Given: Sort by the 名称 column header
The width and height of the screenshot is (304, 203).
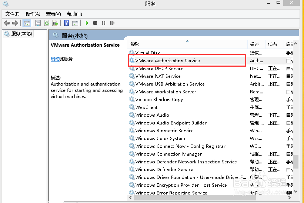Looking at the screenshot, I should point(188,44).
